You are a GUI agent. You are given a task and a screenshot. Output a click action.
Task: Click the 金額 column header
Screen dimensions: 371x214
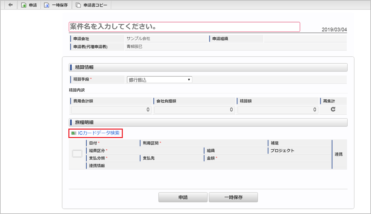point(210,158)
